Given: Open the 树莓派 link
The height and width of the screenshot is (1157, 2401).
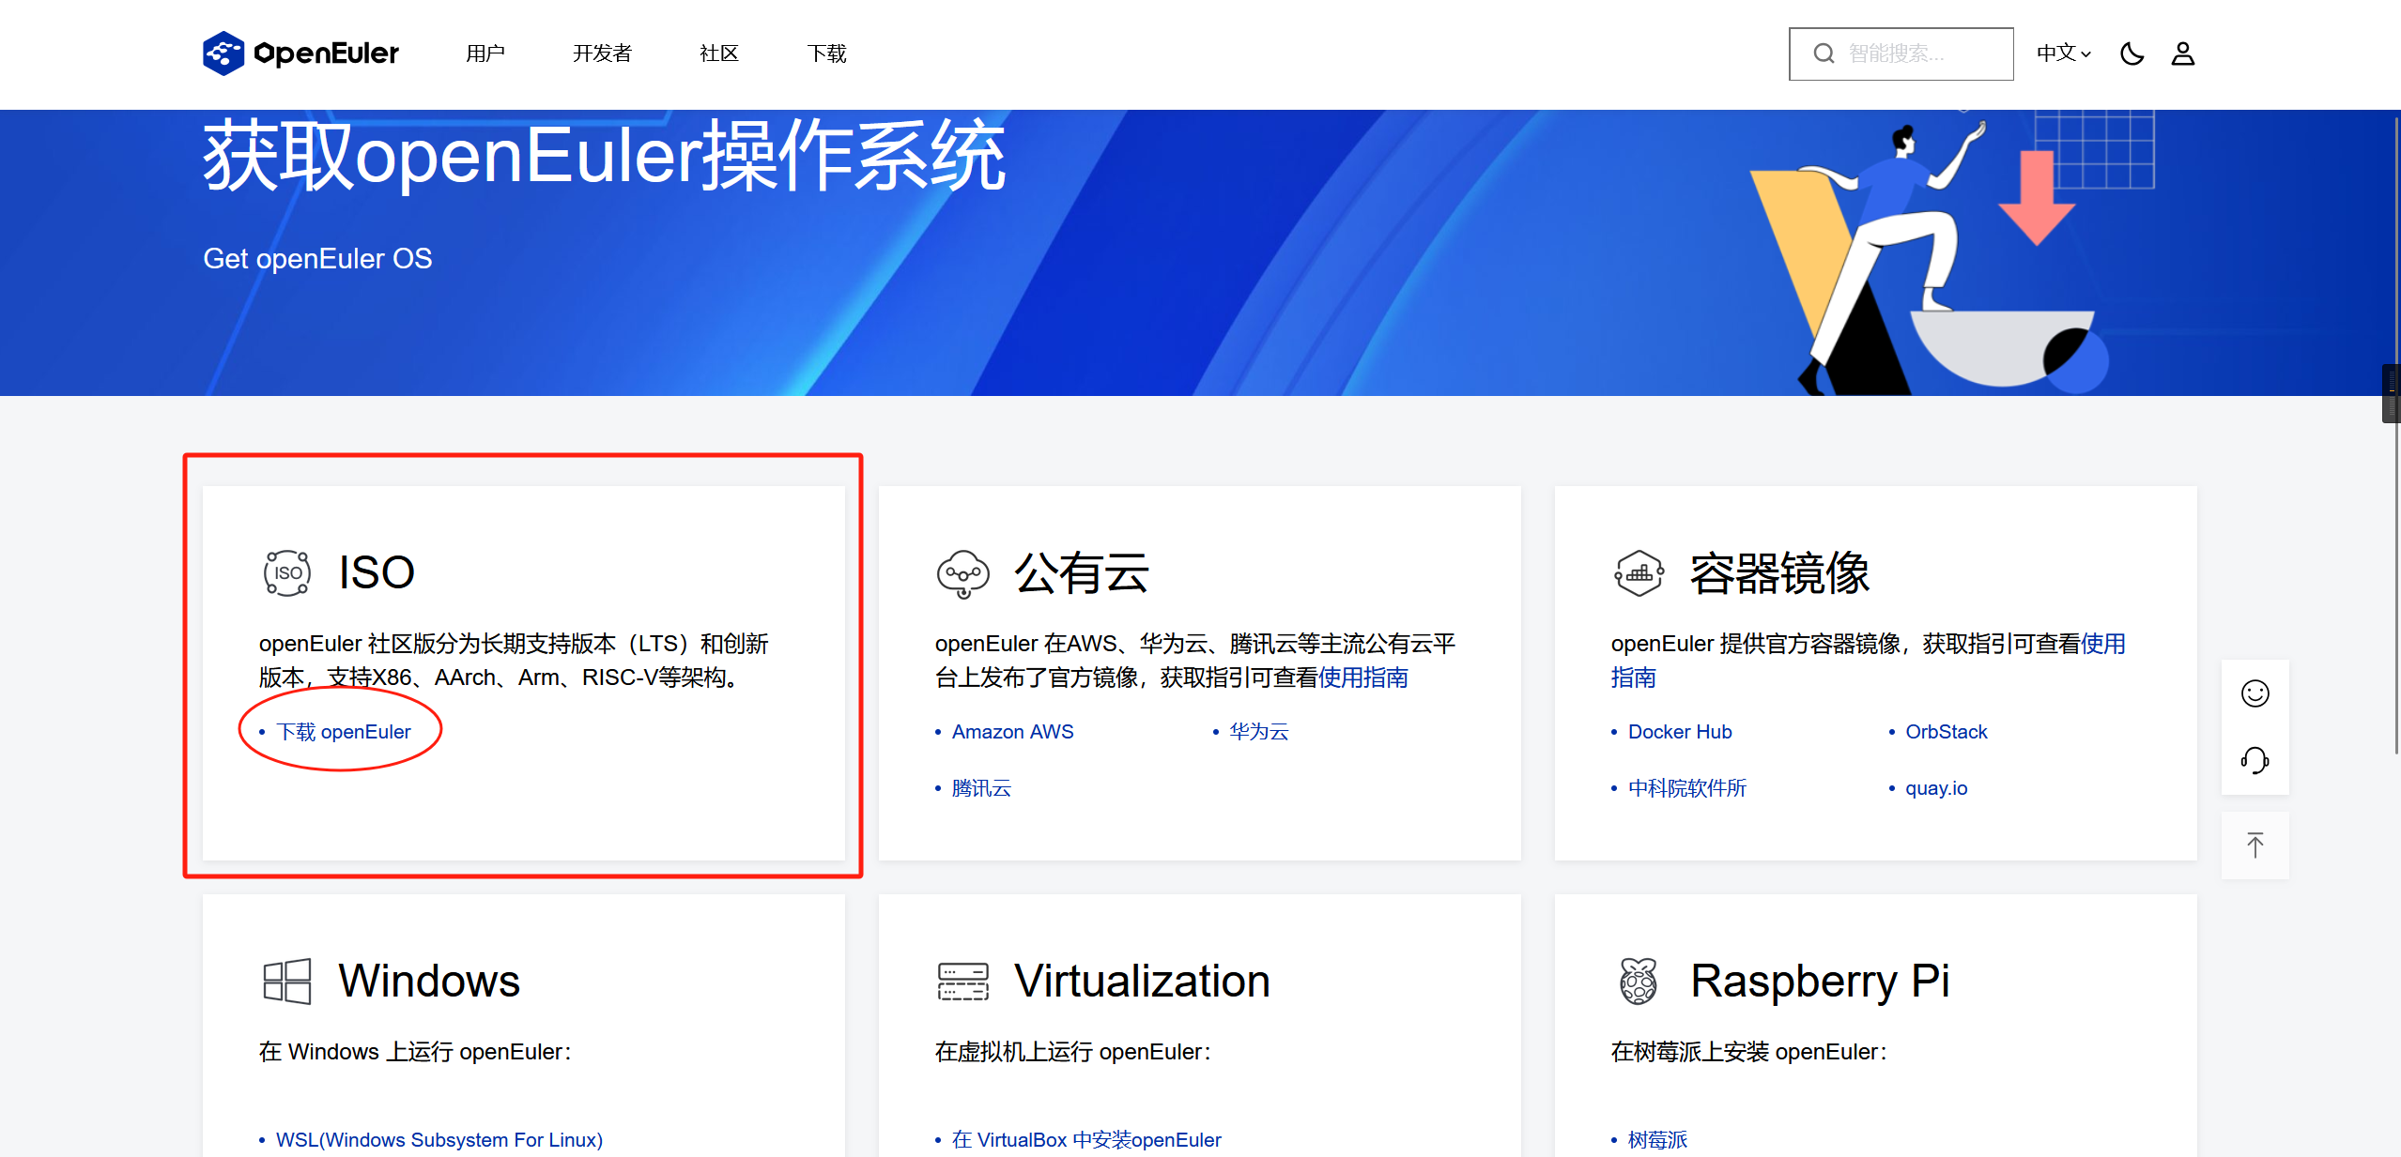Looking at the screenshot, I should pos(1657,1140).
